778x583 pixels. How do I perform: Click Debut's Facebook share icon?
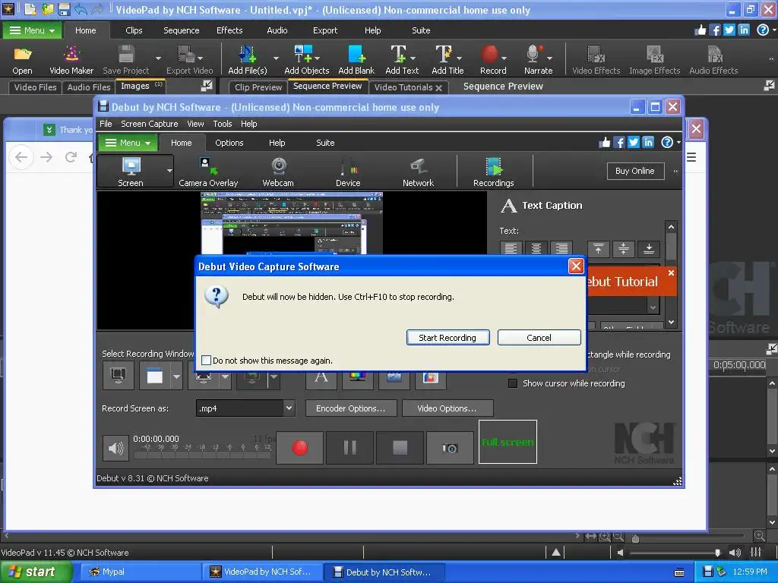pyautogui.click(x=618, y=143)
